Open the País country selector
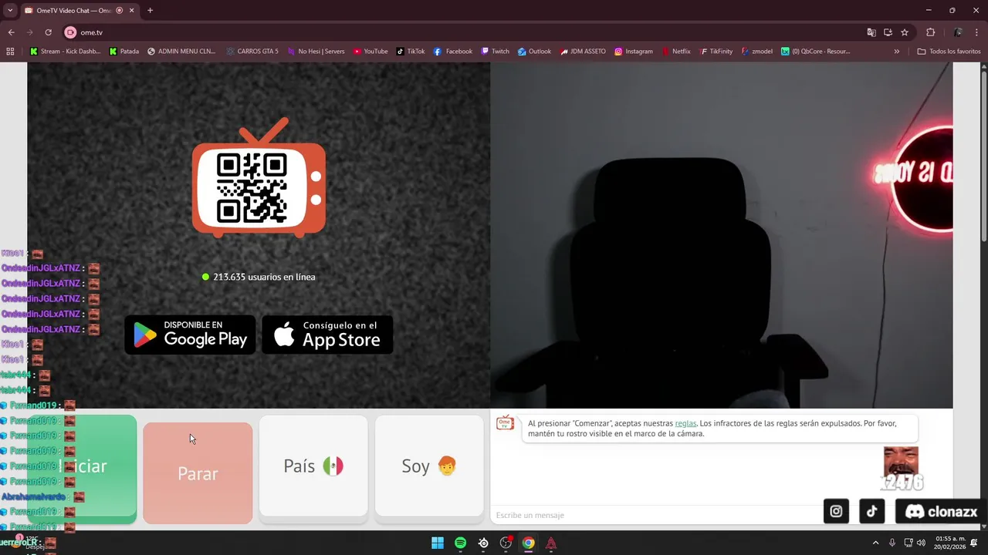The image size is (988, 555). tap(313, 466)
